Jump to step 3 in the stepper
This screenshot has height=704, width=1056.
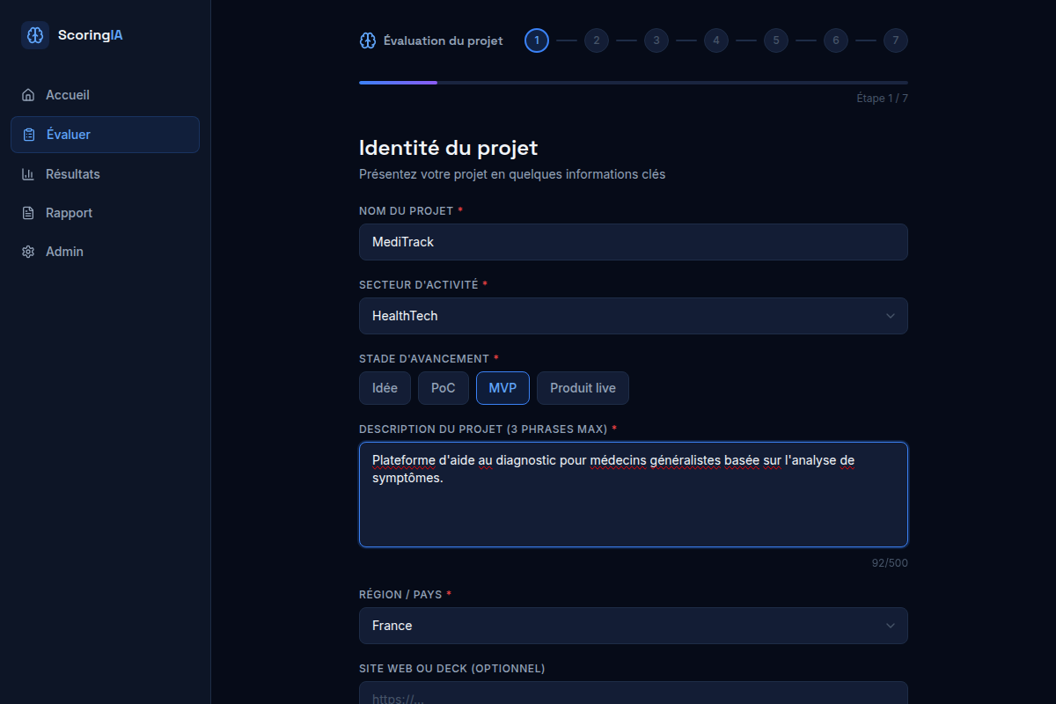click(x=656, y=40)
